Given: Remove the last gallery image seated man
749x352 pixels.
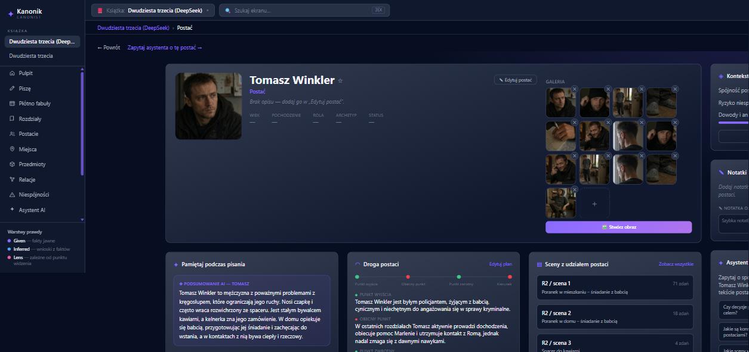Looking at the screenshot, I should tap(574, 189).
